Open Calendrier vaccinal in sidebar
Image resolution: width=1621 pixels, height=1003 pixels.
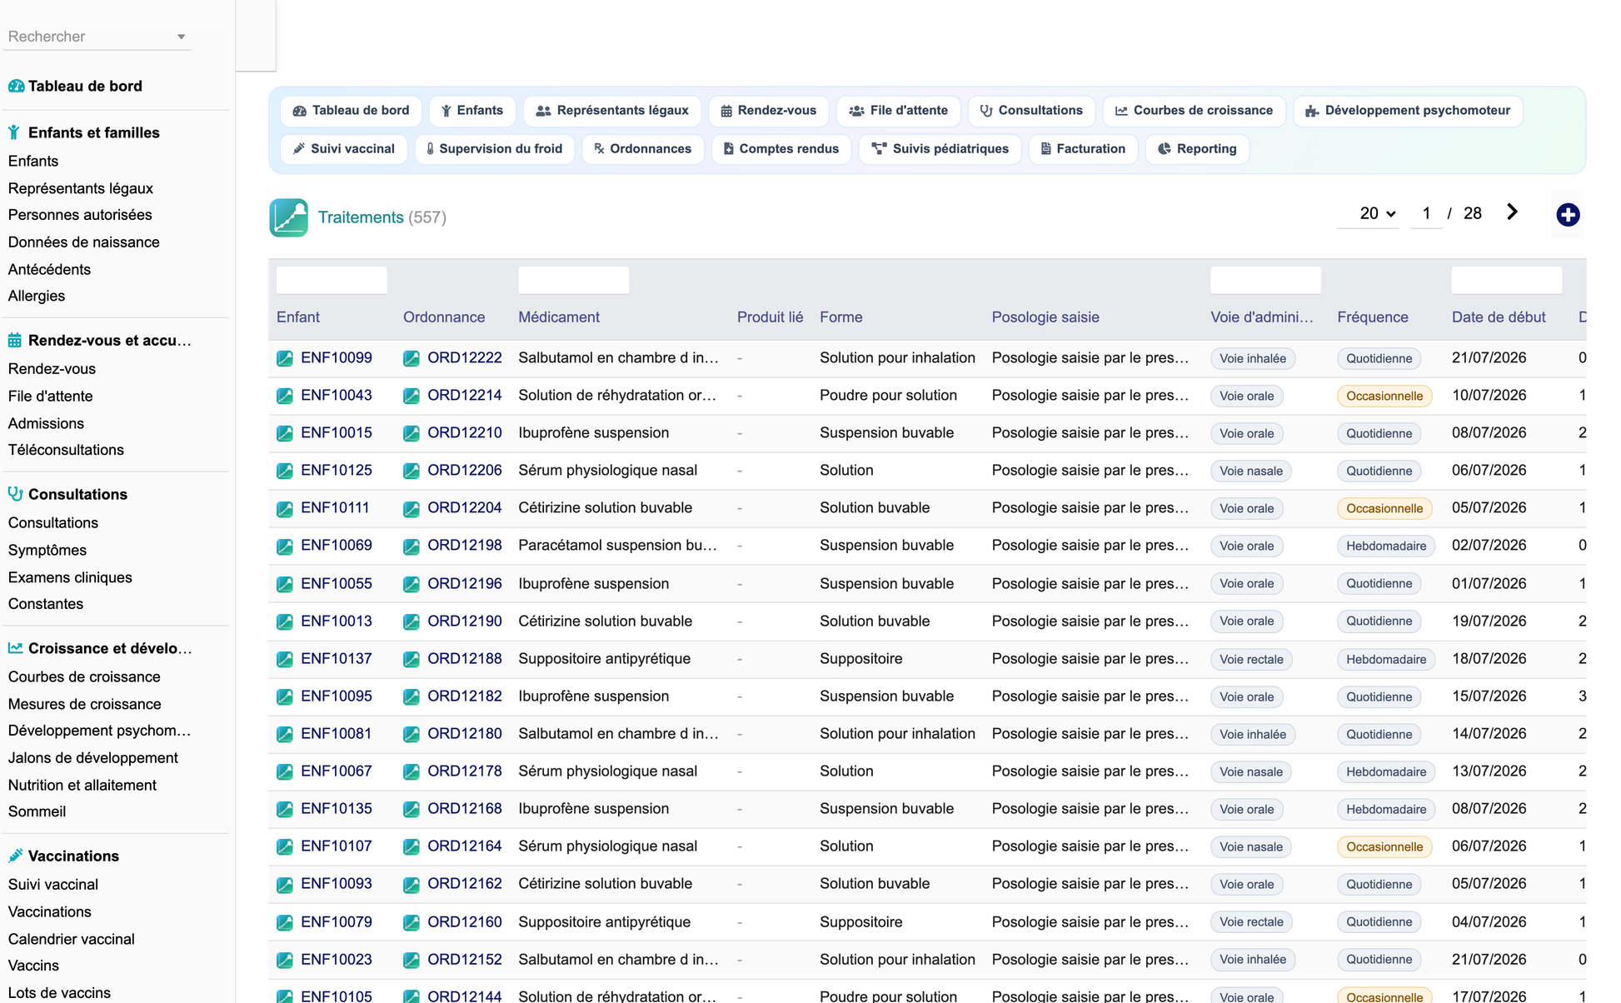click(72, 939)
